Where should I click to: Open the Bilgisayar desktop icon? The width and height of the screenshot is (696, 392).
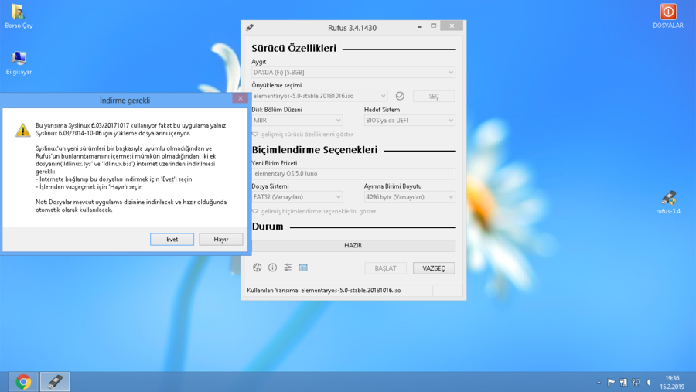tap(19, 63)
